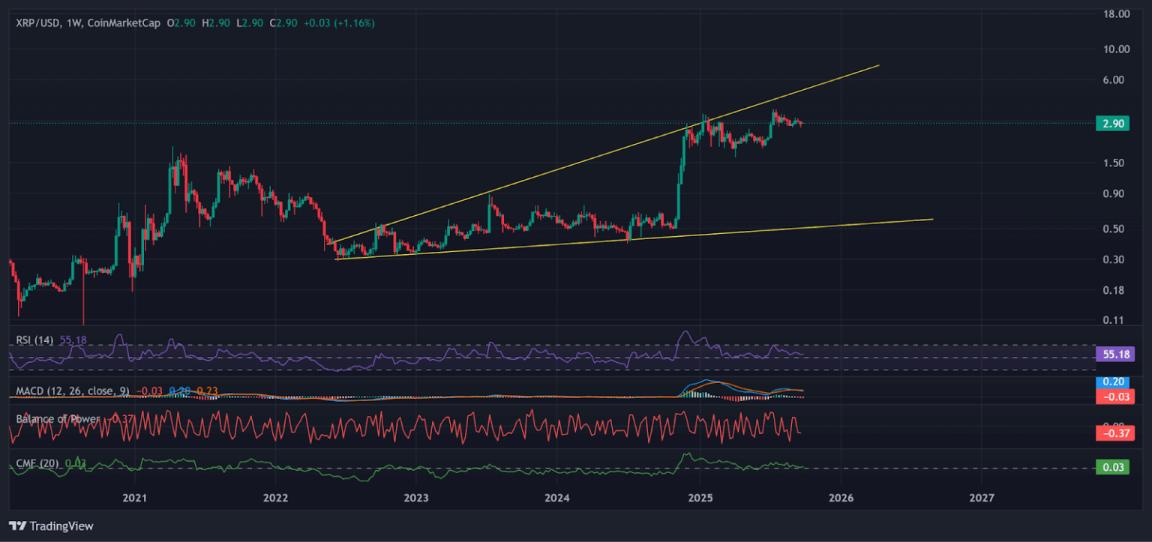Click the green 2.90 current price tag
Image resolution: width=1152 pixels, height=542 pixels.
1111,124
